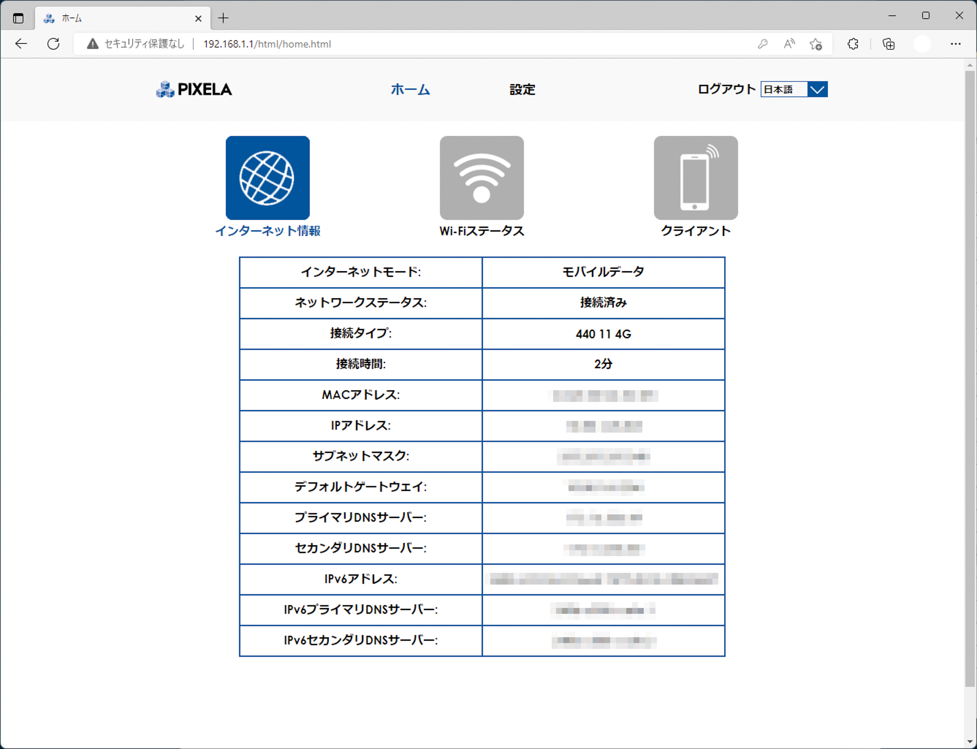Screen dimensions: 977x749
Task: Click the security warning icon in address bar
Action: (x=92, y=44)
